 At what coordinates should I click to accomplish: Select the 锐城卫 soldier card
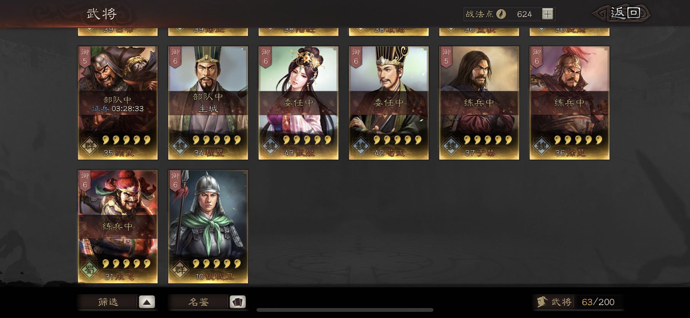coord(208,227)
